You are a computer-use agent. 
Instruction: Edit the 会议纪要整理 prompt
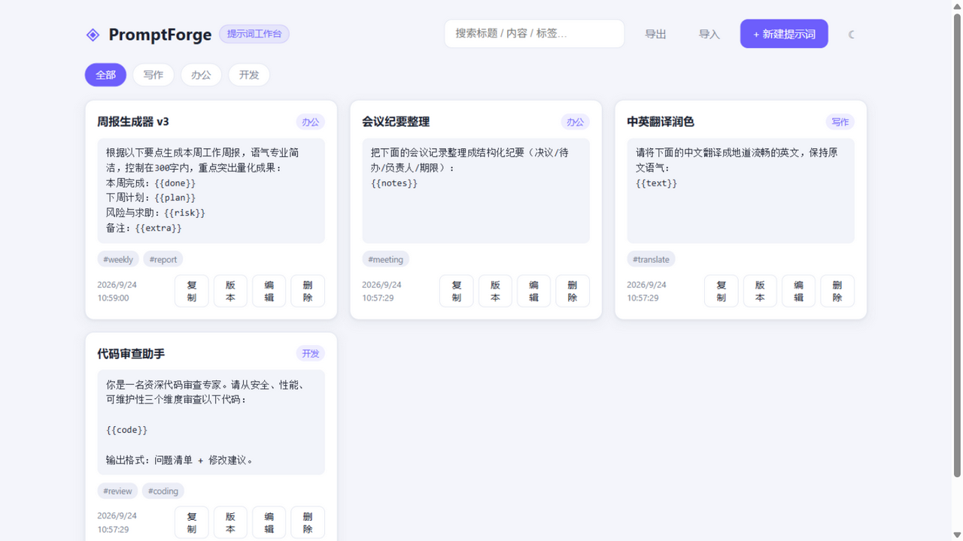point(534,291)
